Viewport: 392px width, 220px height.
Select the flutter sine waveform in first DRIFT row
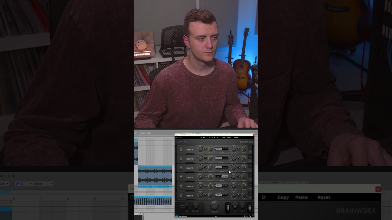pyautogui.click(x=239, y=149)
